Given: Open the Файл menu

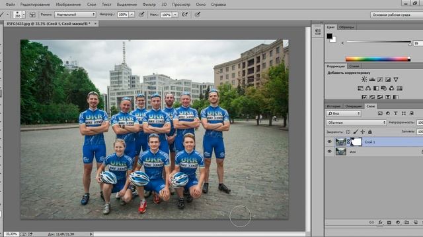Looking at the screenshot, I should tap(11, 5).
